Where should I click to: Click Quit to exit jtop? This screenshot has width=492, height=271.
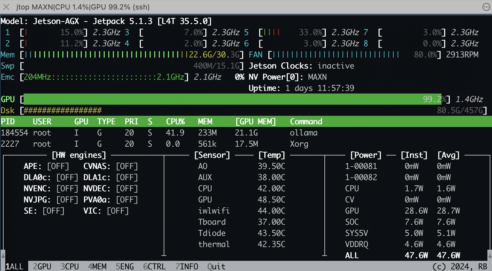coord(216,266)
